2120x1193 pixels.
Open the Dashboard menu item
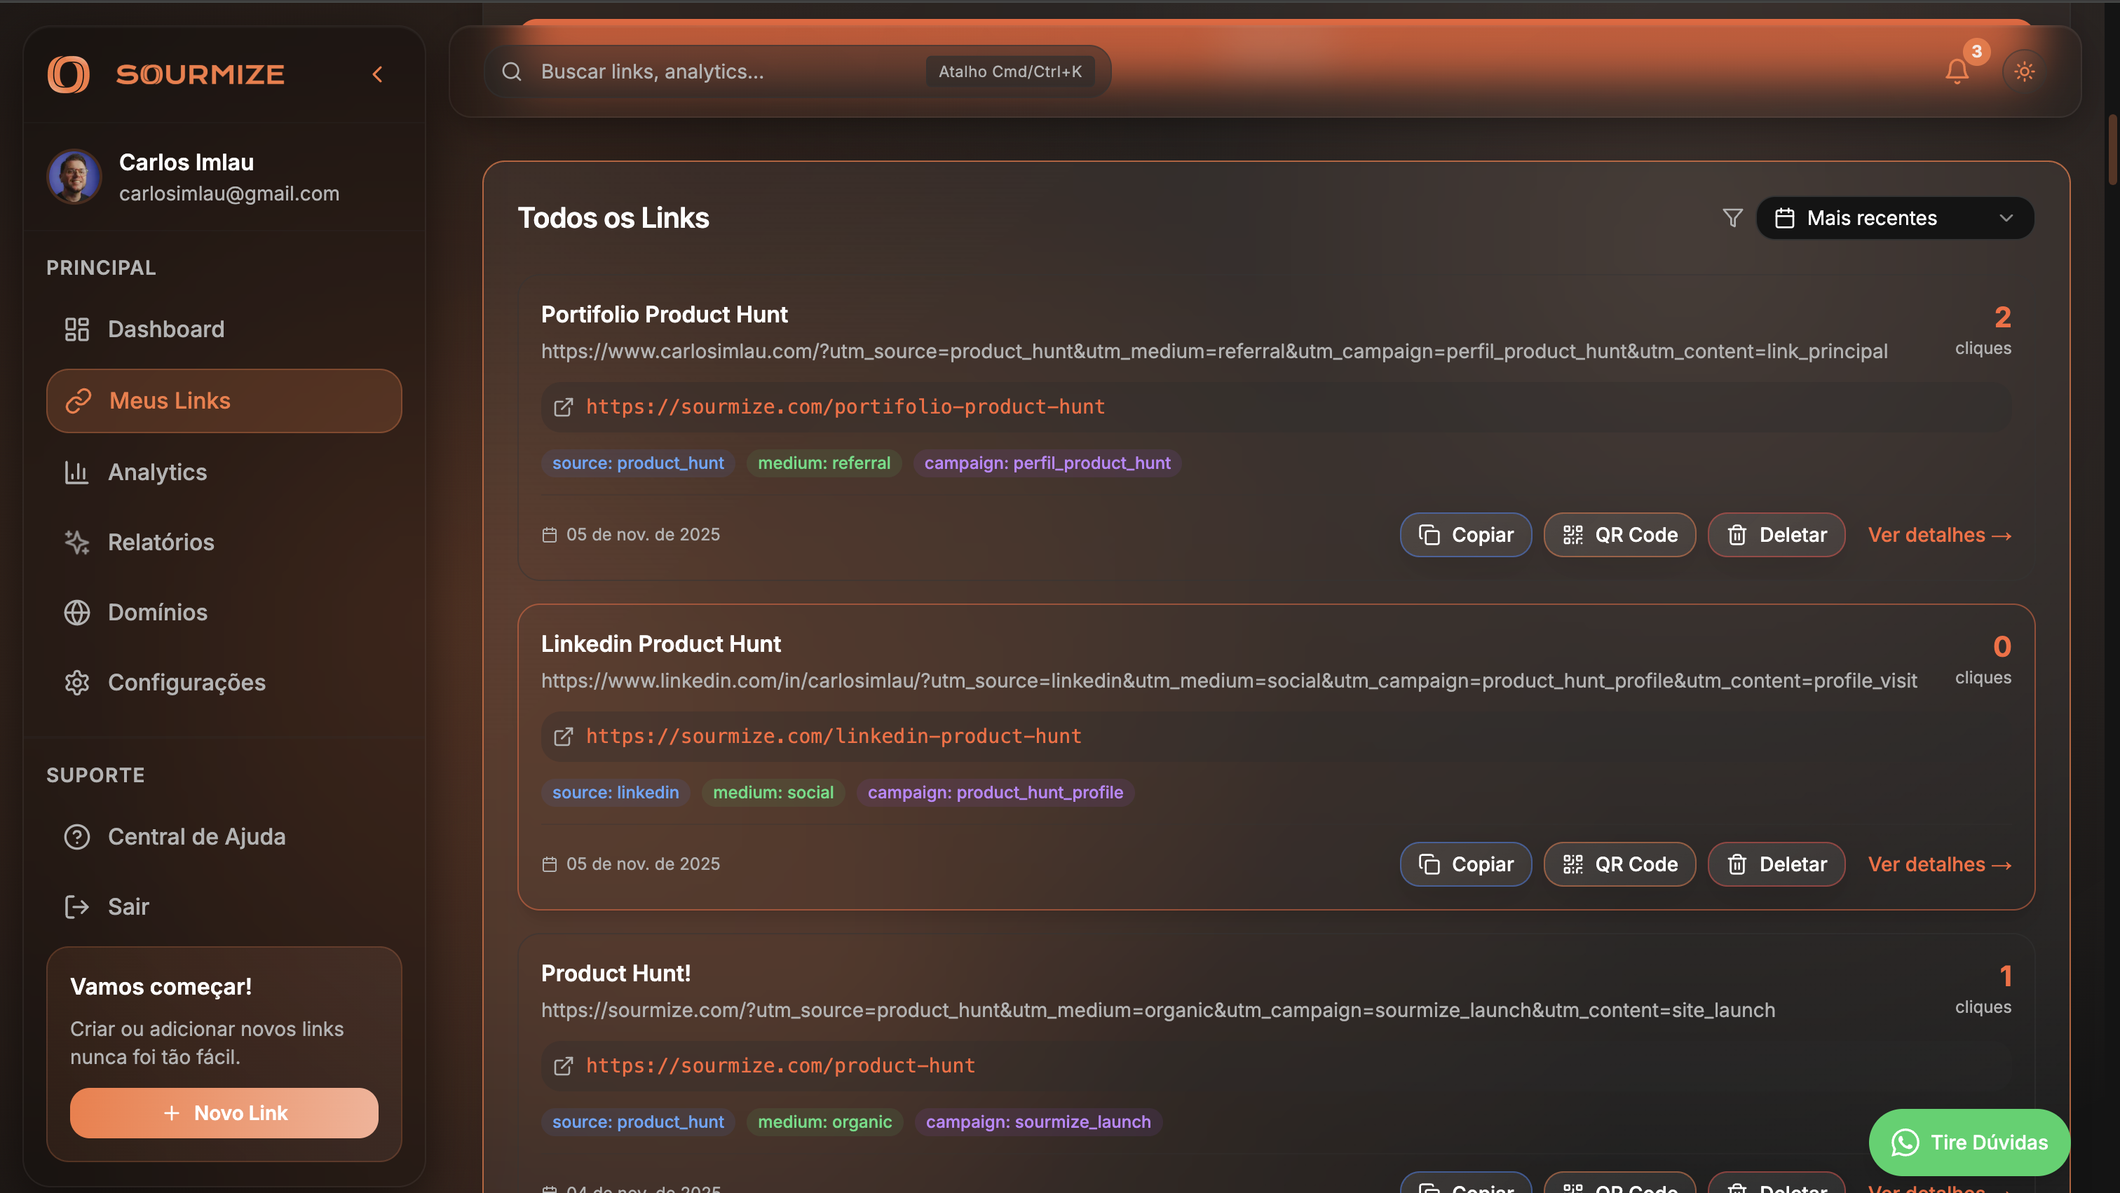[x=165, y=329]
